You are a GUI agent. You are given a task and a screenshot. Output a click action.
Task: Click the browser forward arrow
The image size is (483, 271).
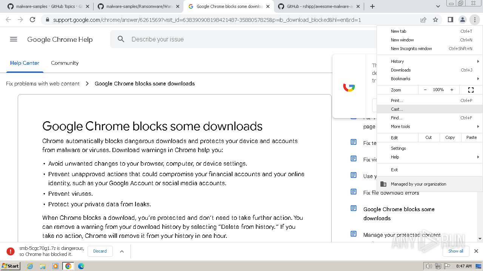(x=20, y=20)
